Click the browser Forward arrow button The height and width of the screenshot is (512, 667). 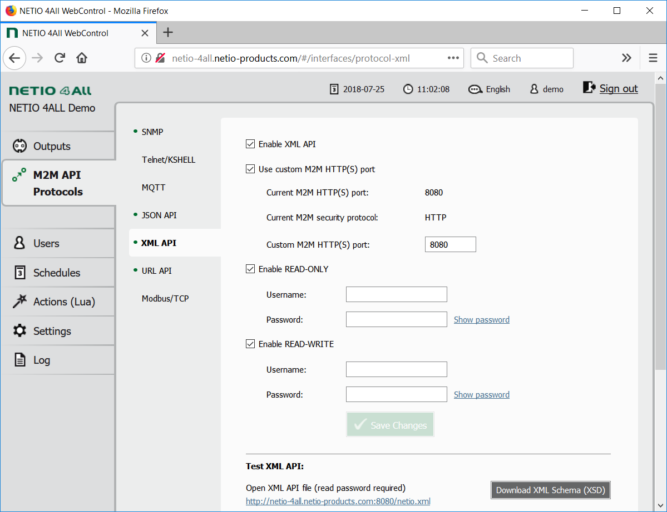click(x=37, y=58)
